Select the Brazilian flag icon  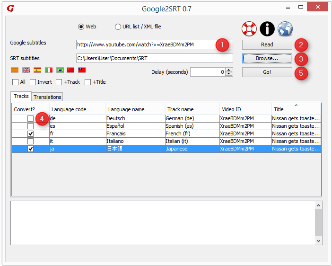[60, 70]
